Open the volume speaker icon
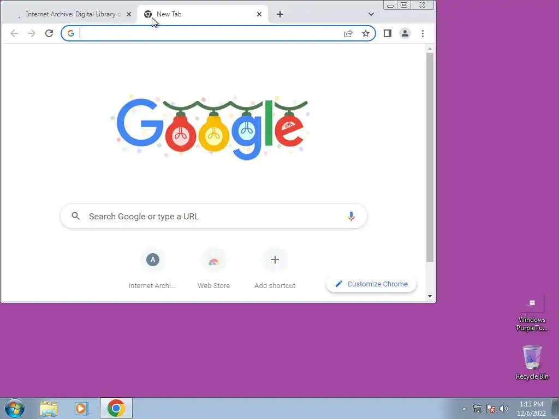The width and height of the screenshot is (559, 419). tap(504, 409)
